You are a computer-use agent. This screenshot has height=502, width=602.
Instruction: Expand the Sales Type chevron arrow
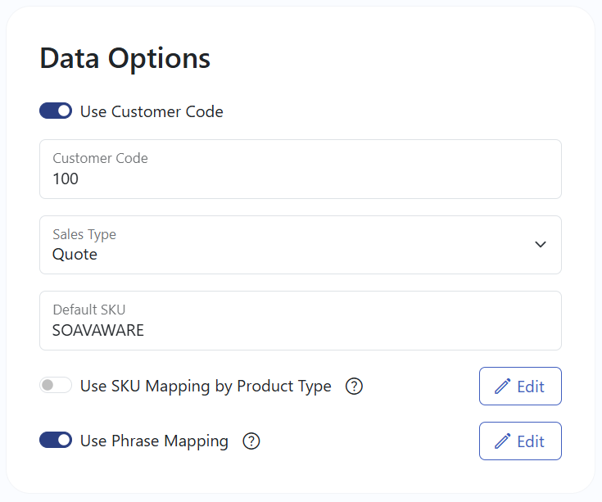[x=541, y=245]
